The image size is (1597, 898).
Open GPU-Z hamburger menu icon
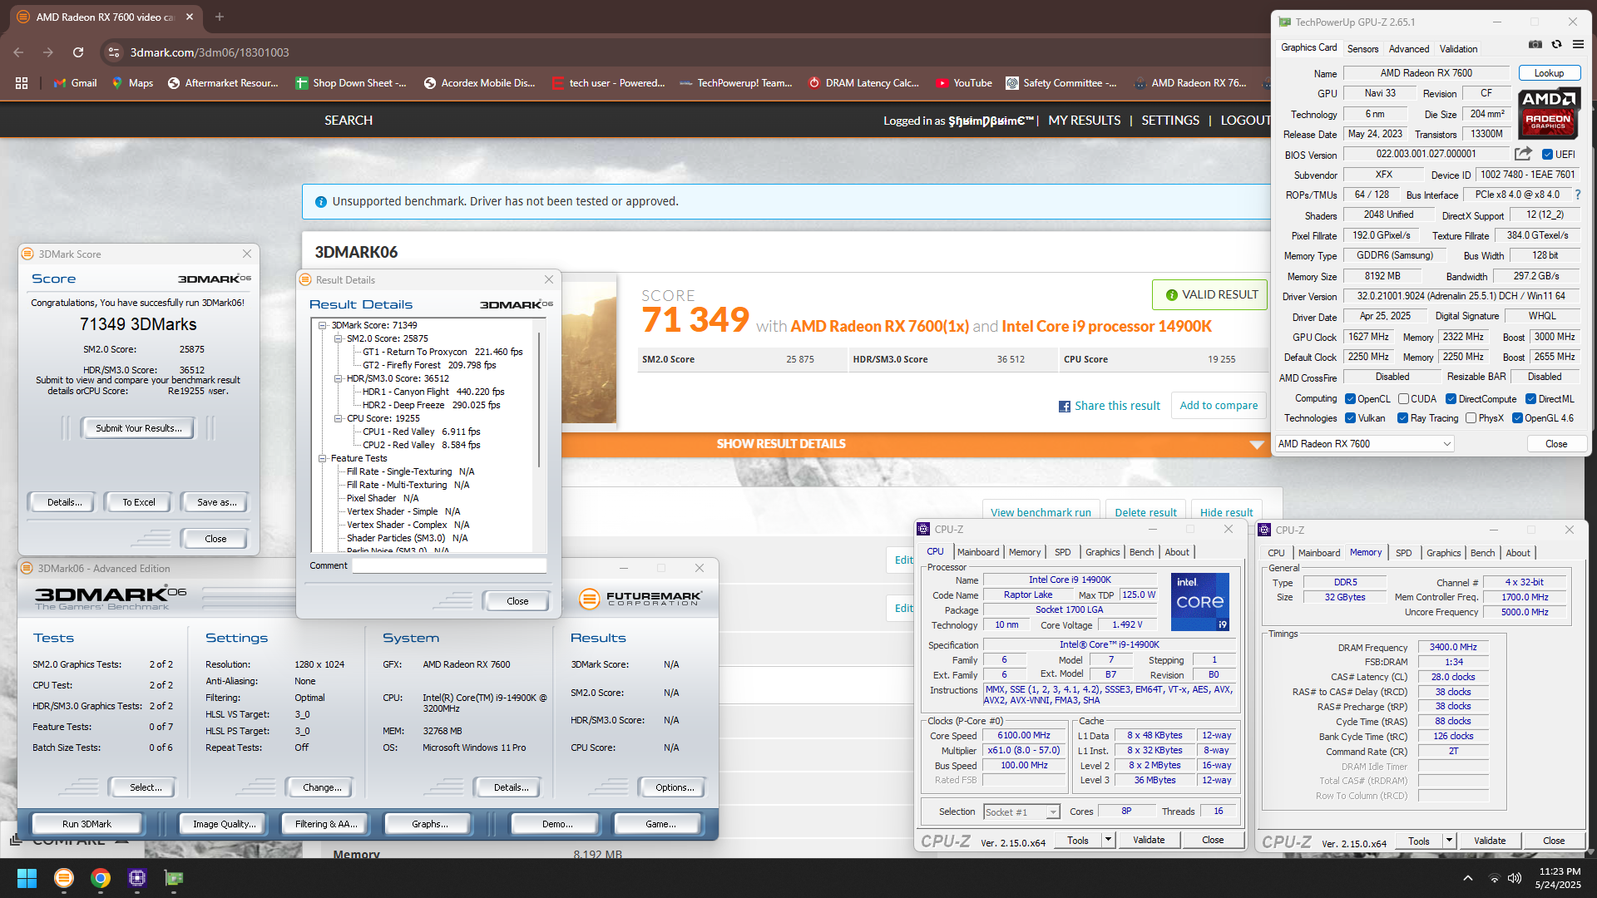(1578, 45)
